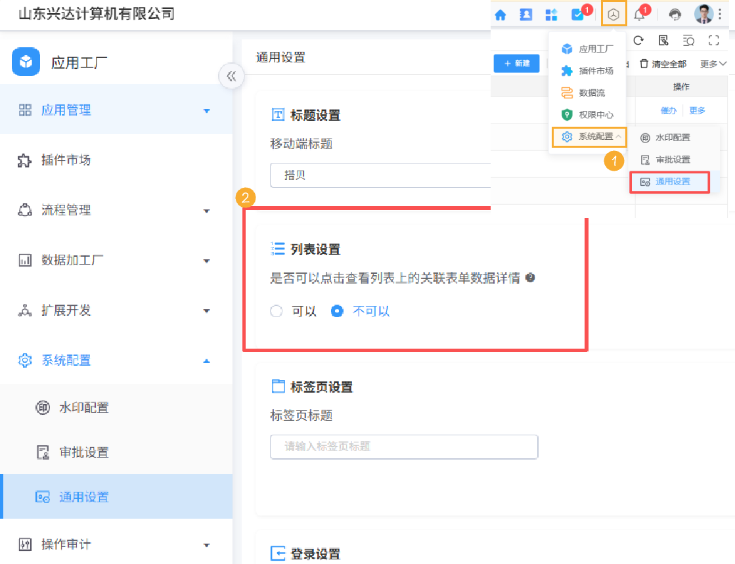This screenshot has width=735, height=564.
Task: Click the 催办 link in the 操作 column
Action: point(669,110)
